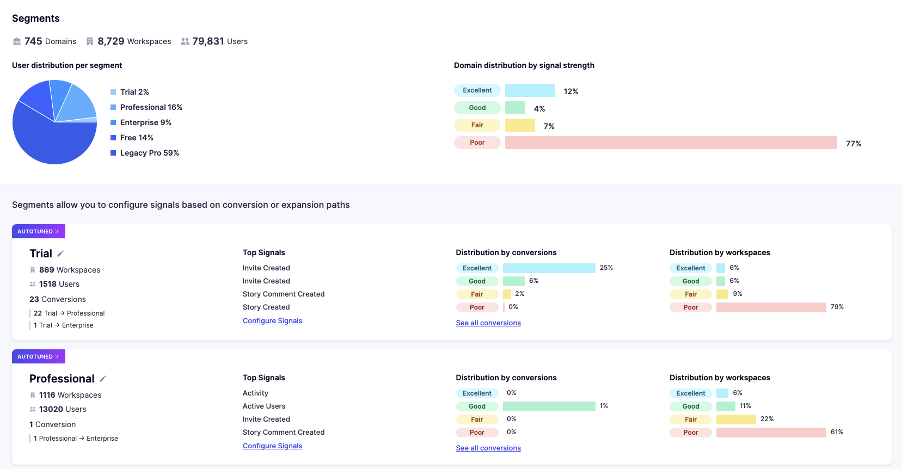
Task: Edit the Professional segment name pencil icon
Action: coord(103,379)
